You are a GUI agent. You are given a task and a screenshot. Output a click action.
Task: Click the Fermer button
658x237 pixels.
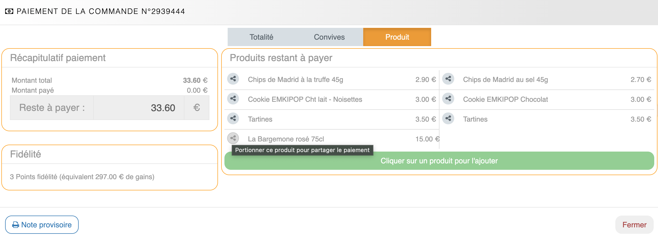[x=634, y=225]
